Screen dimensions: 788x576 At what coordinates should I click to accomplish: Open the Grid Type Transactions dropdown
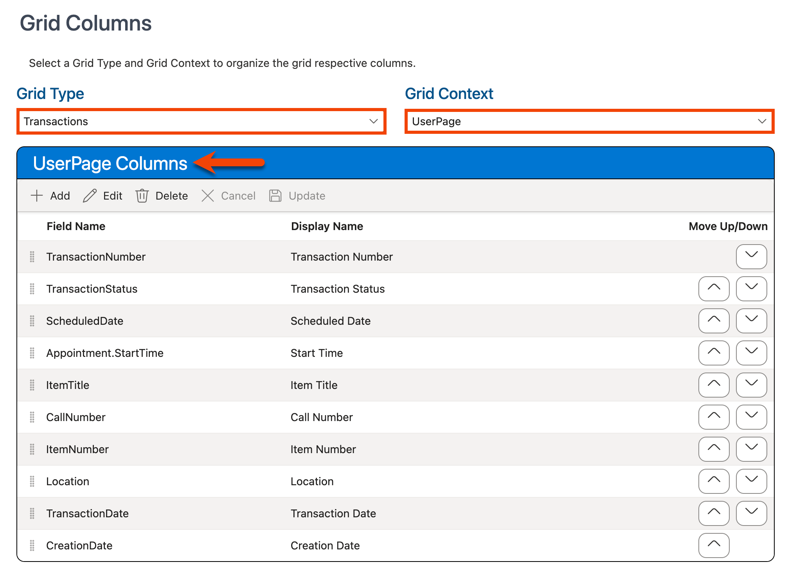(x=201, y=121)
